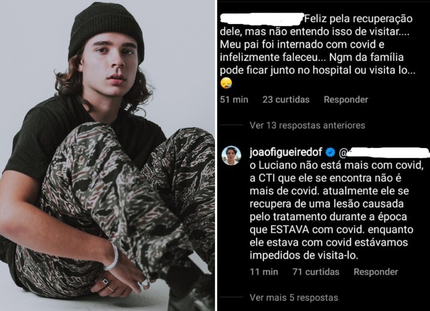View the 71 curtidas likes list
The width and height of the screenshot is (430, 311).
coord(316,272)
